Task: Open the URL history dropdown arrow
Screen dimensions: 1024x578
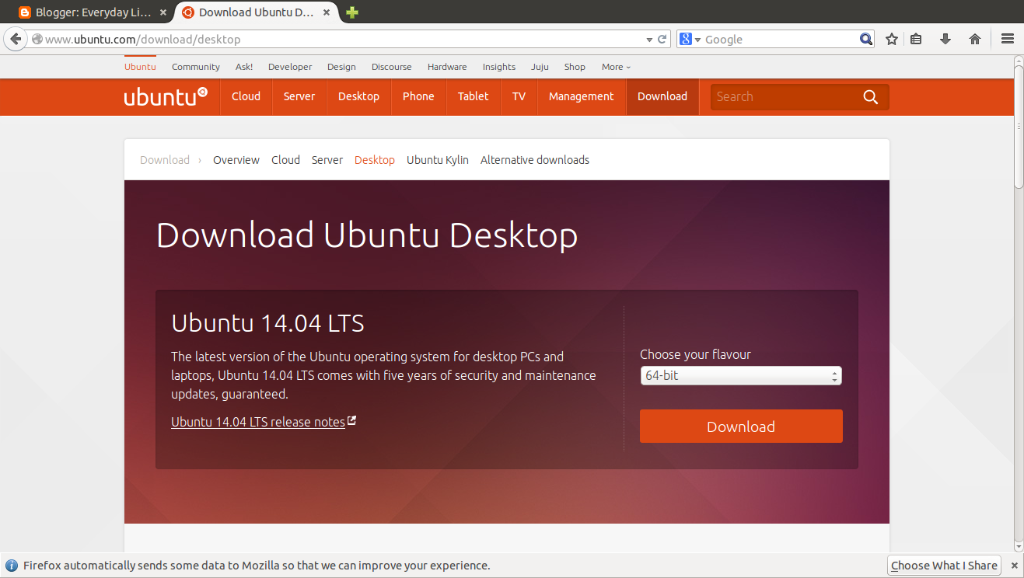Action: point(649,39)
